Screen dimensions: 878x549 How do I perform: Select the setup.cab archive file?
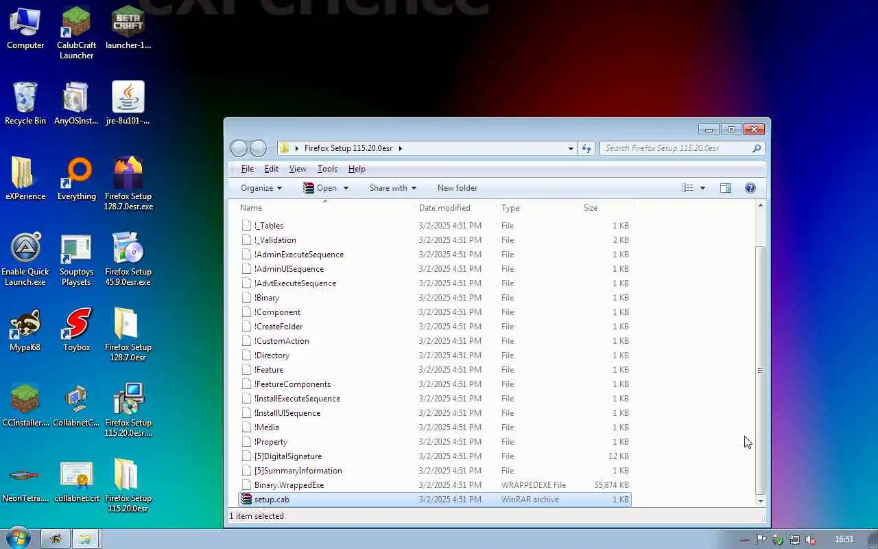(x=435, y=500)
